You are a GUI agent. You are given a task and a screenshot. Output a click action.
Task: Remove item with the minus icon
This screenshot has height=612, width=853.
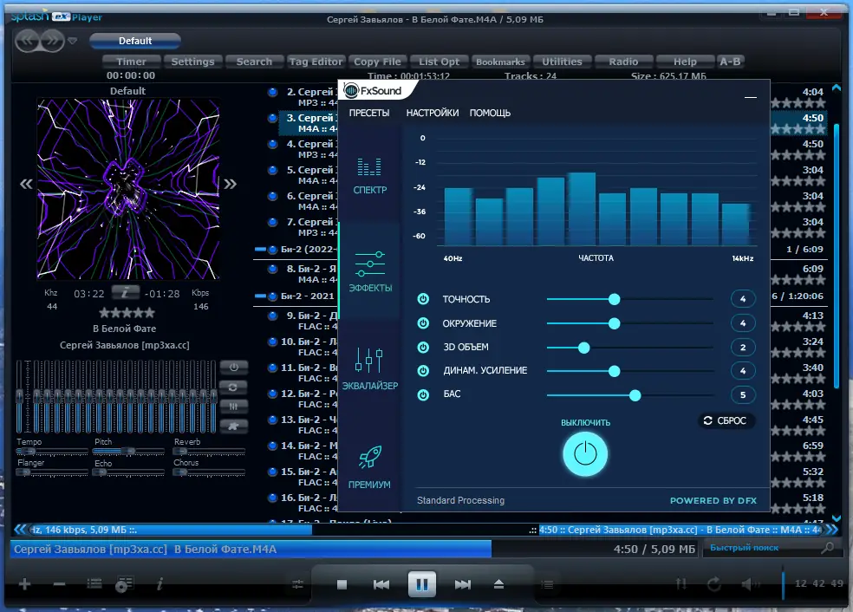(59, 584)
